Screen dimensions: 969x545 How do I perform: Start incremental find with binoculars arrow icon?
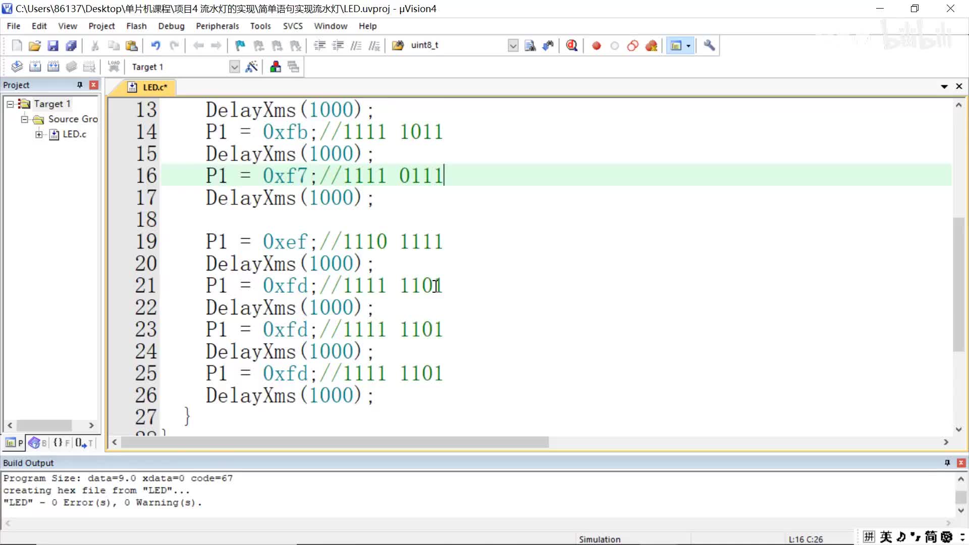tap(548, 46)
